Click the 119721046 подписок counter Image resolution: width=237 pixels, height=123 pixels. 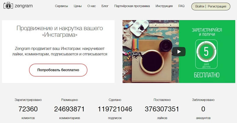click(x=115, y=109)
